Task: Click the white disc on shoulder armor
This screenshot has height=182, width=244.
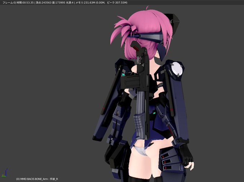Action: (177, 68)
